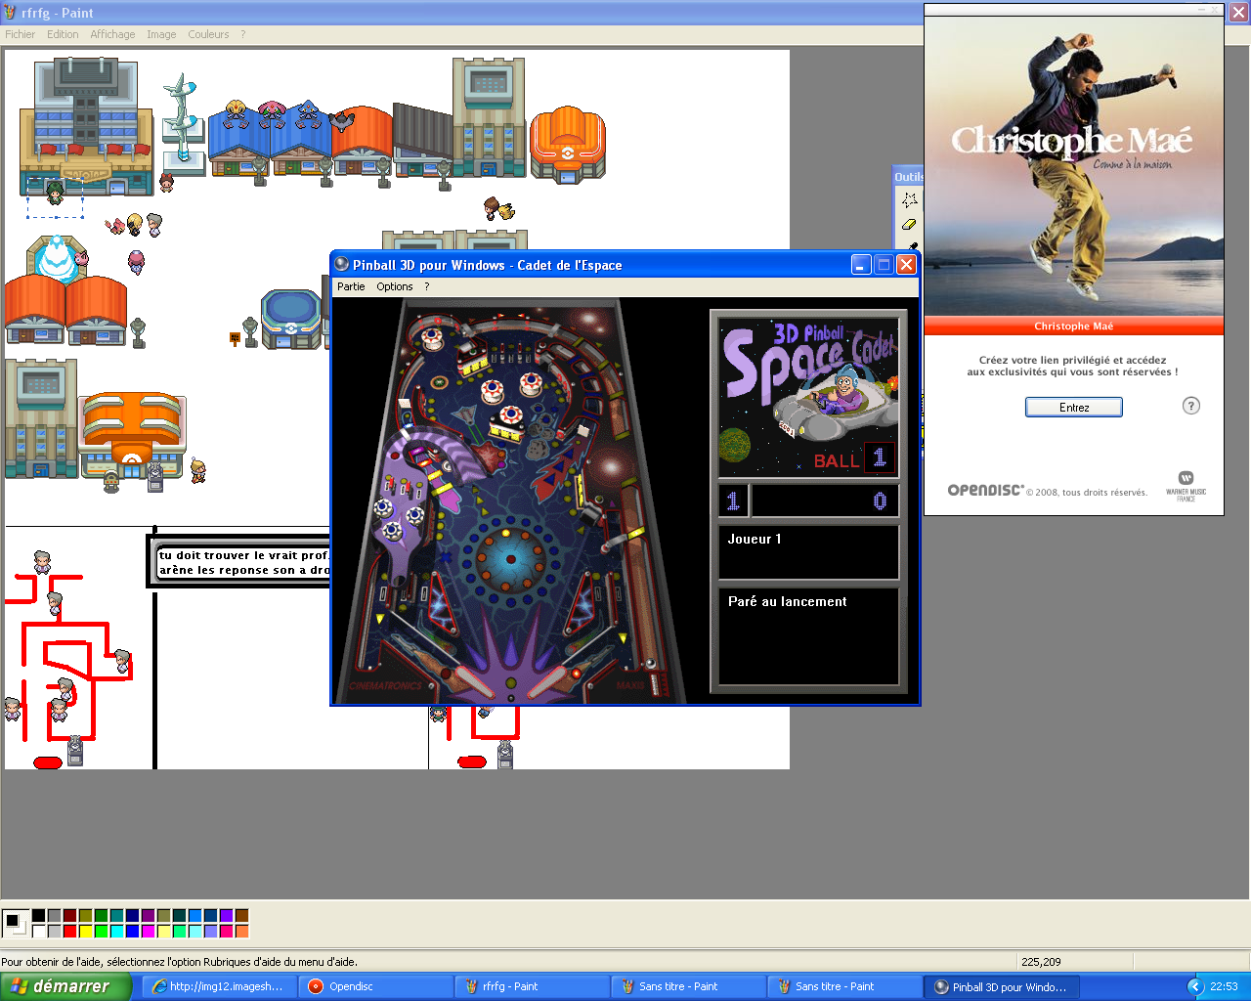Image resolution: width=1251 pixels, height=1001 pixels.
Task: Click the foreground/background color indicator in Paint
Action: point(15,923)
